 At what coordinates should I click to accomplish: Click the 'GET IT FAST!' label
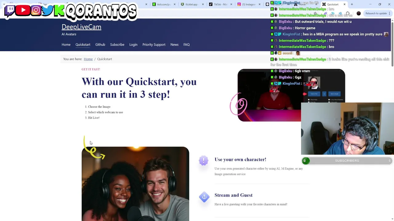(x=91, y=69)
